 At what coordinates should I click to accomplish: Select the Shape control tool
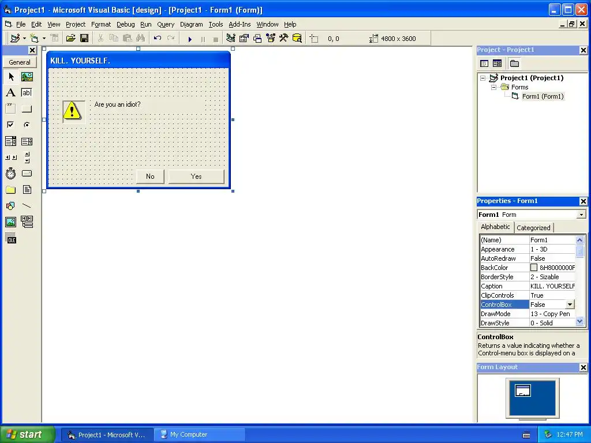pyautogui.click(x=10, y=206)
